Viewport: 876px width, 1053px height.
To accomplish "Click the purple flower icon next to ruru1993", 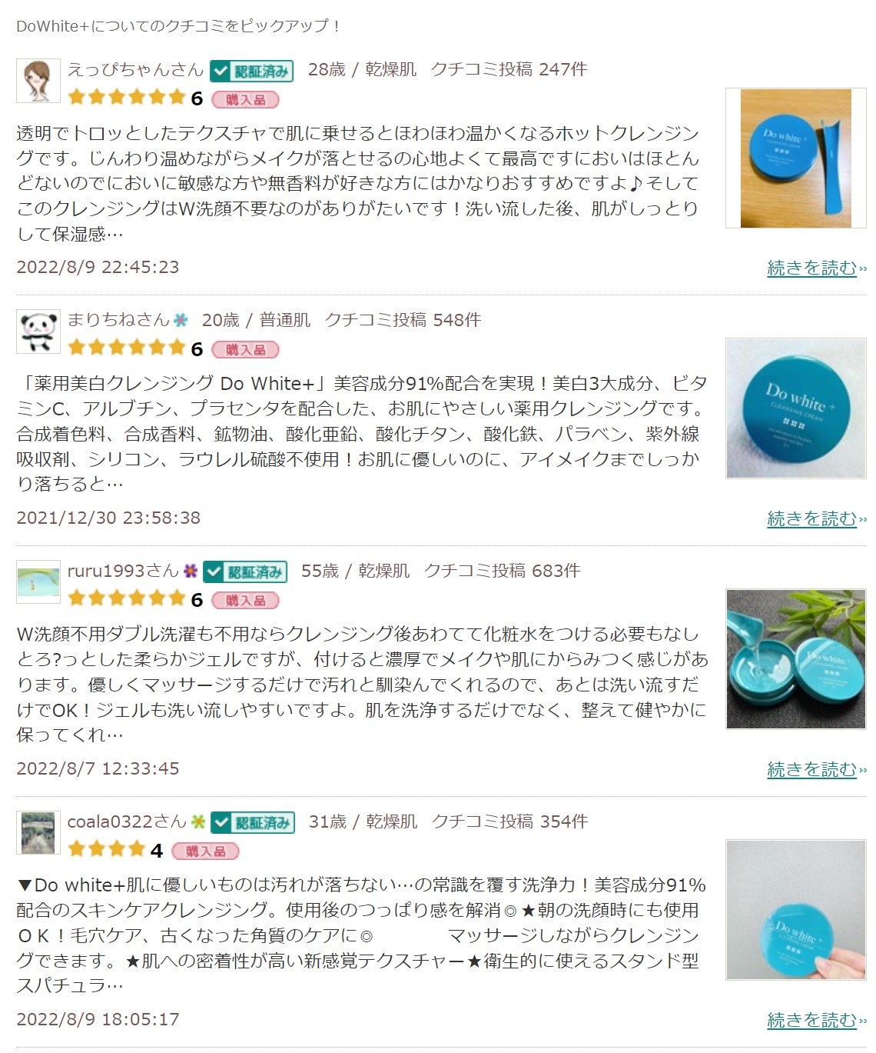I will pyautogui.click(x=191, y=570).
